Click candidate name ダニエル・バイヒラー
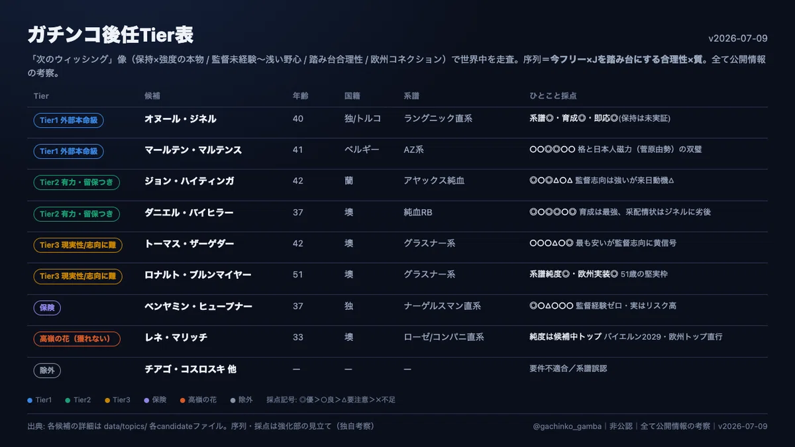795x447 pixels. 189,213
